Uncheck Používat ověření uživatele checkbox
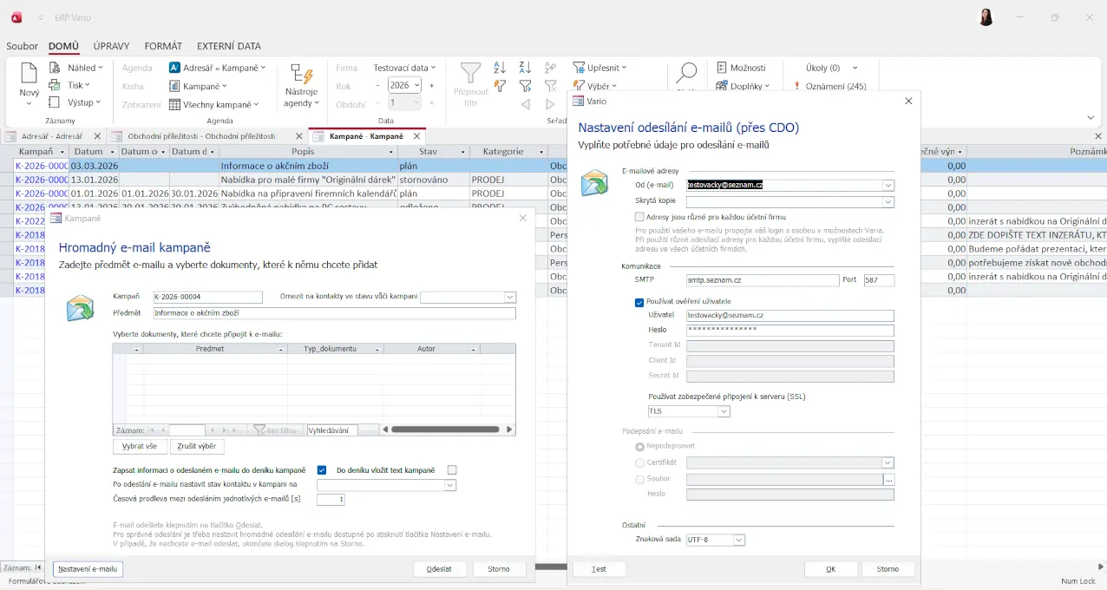This screenshot has width=1107, height=590. [639, 301]
